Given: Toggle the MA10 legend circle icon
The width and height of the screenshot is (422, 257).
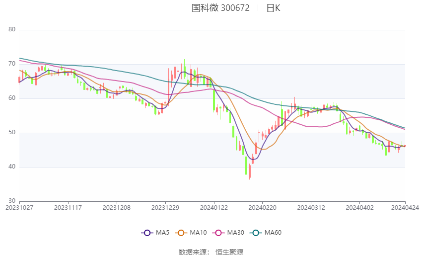Looking at the screenshot, I should point(181,233).
